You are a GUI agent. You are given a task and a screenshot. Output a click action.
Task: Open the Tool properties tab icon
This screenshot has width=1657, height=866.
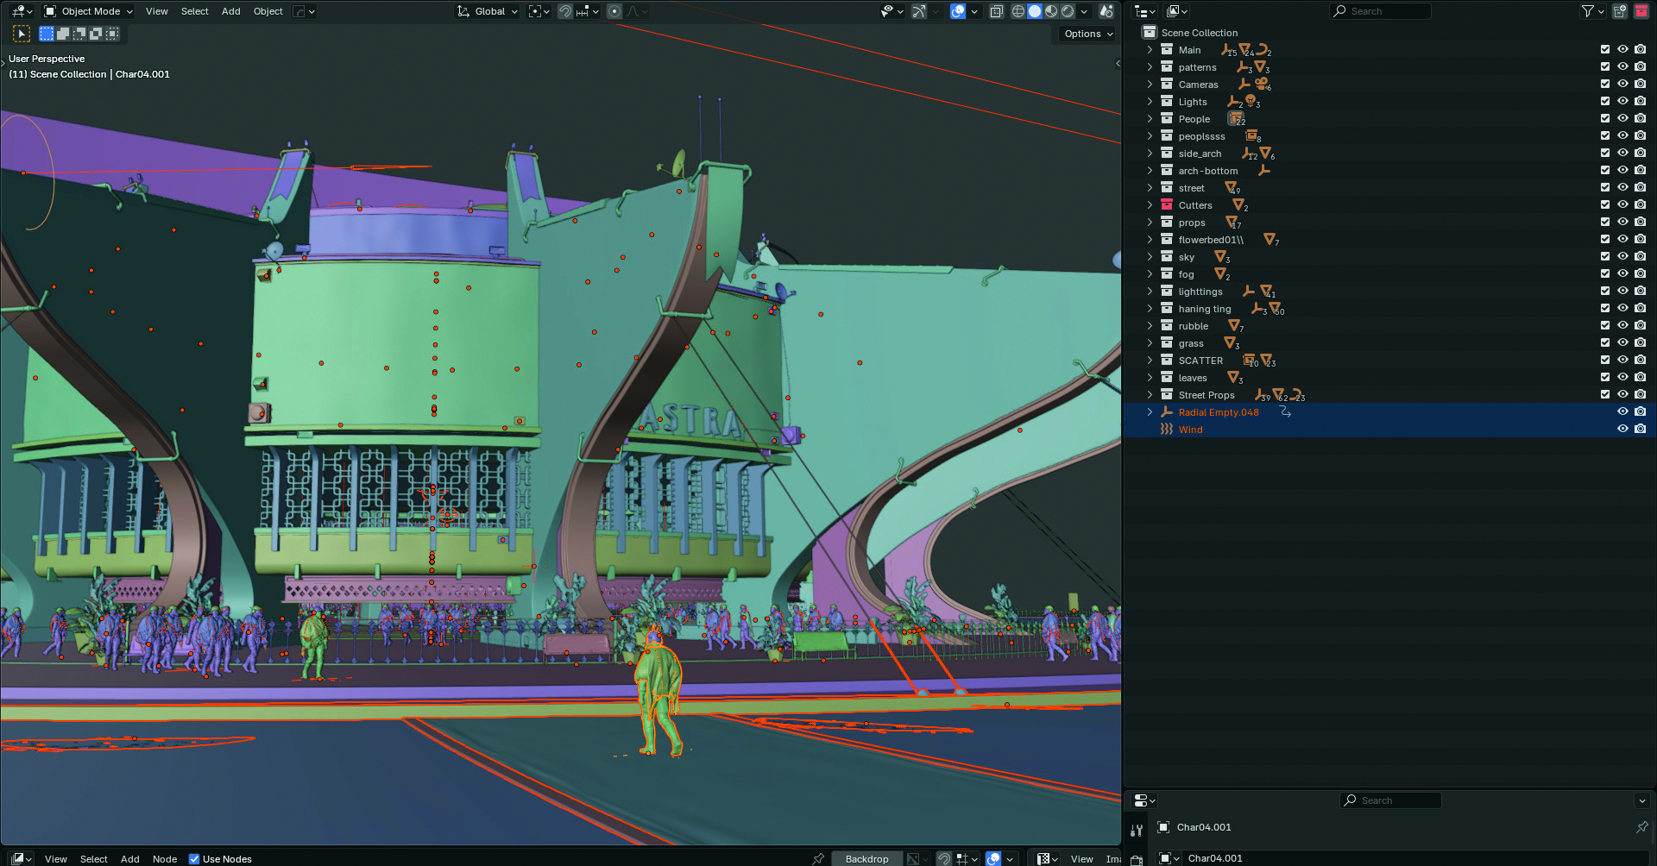[x=1137, y=831]
